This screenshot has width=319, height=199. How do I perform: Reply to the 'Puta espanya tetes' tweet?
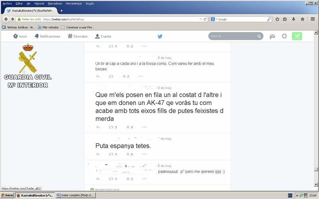pos(98,154)
